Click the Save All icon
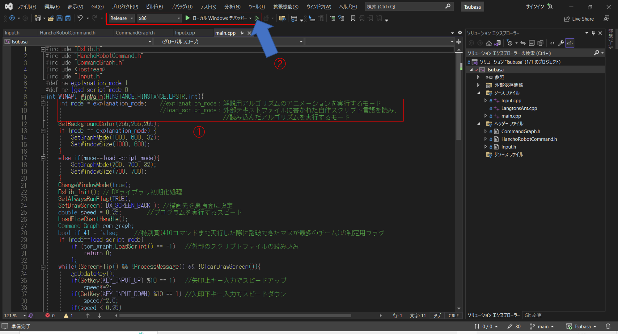Screen dimensions: 618x334 tap(68, 18)
